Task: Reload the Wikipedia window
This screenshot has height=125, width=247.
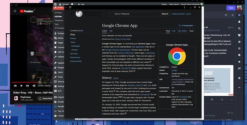Action: click(x=70, y=7)
